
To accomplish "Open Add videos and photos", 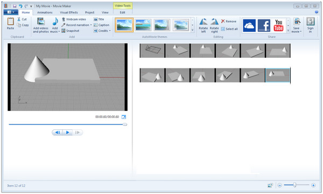I will (x=41, y=25).
